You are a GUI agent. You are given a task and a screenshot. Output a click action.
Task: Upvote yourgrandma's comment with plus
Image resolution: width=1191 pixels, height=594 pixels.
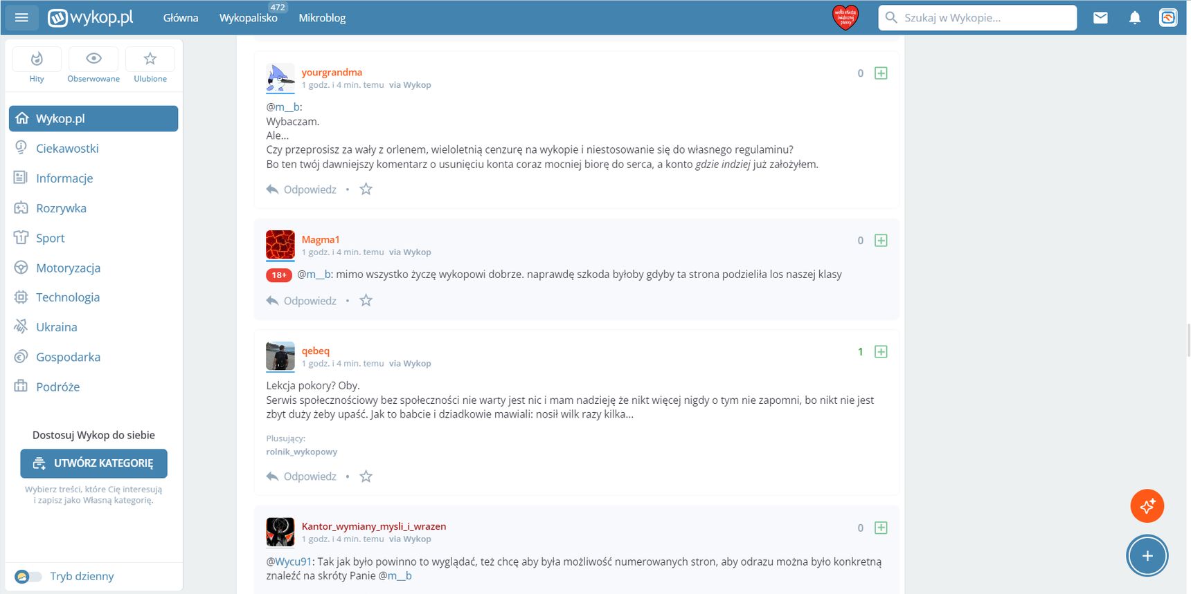click(881, 73)
